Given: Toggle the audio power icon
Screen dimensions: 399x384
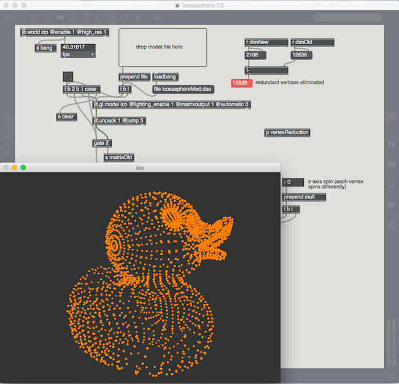Looking at the screenshot, I should [x=392, y=375].
